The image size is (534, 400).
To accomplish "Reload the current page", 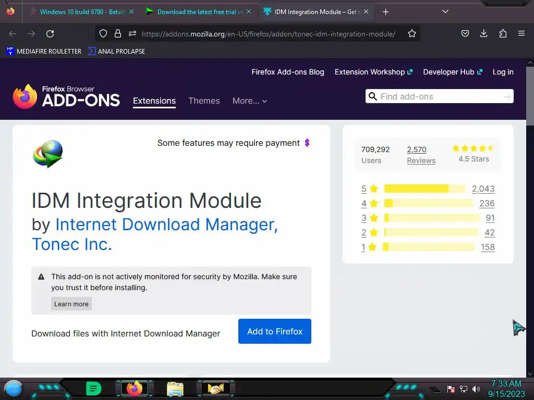I will pyautogui.click(x=50, y=34).
